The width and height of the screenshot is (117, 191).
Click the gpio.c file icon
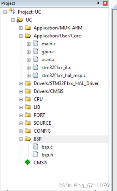pyautogui.click(x=36, y=51)
